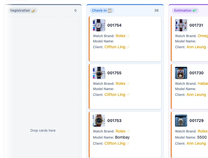Open external link icon beside Clifton Ling on card 001755
Viewport: 208px width, 158px height.
(128, 95)
